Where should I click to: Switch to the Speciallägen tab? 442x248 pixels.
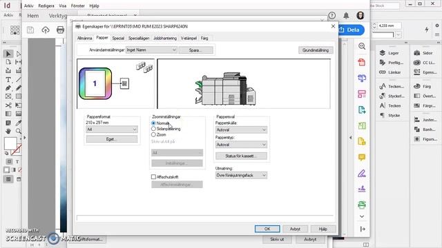[139, 39]
